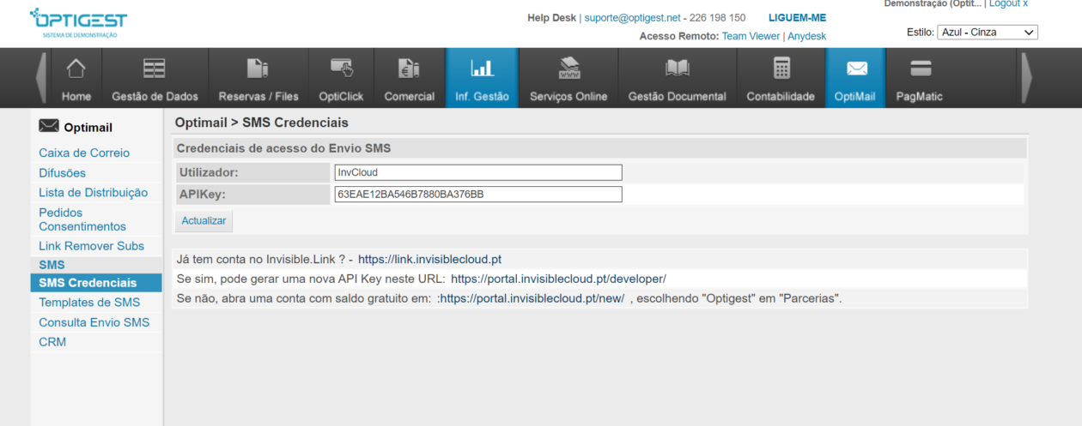Open Serviços Online www icon
This screenshot has width=1082, height=426.
(568, 69)
